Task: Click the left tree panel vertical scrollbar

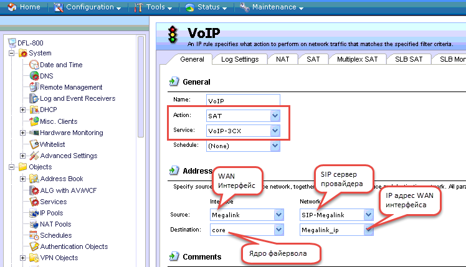Action: [141, 87]
